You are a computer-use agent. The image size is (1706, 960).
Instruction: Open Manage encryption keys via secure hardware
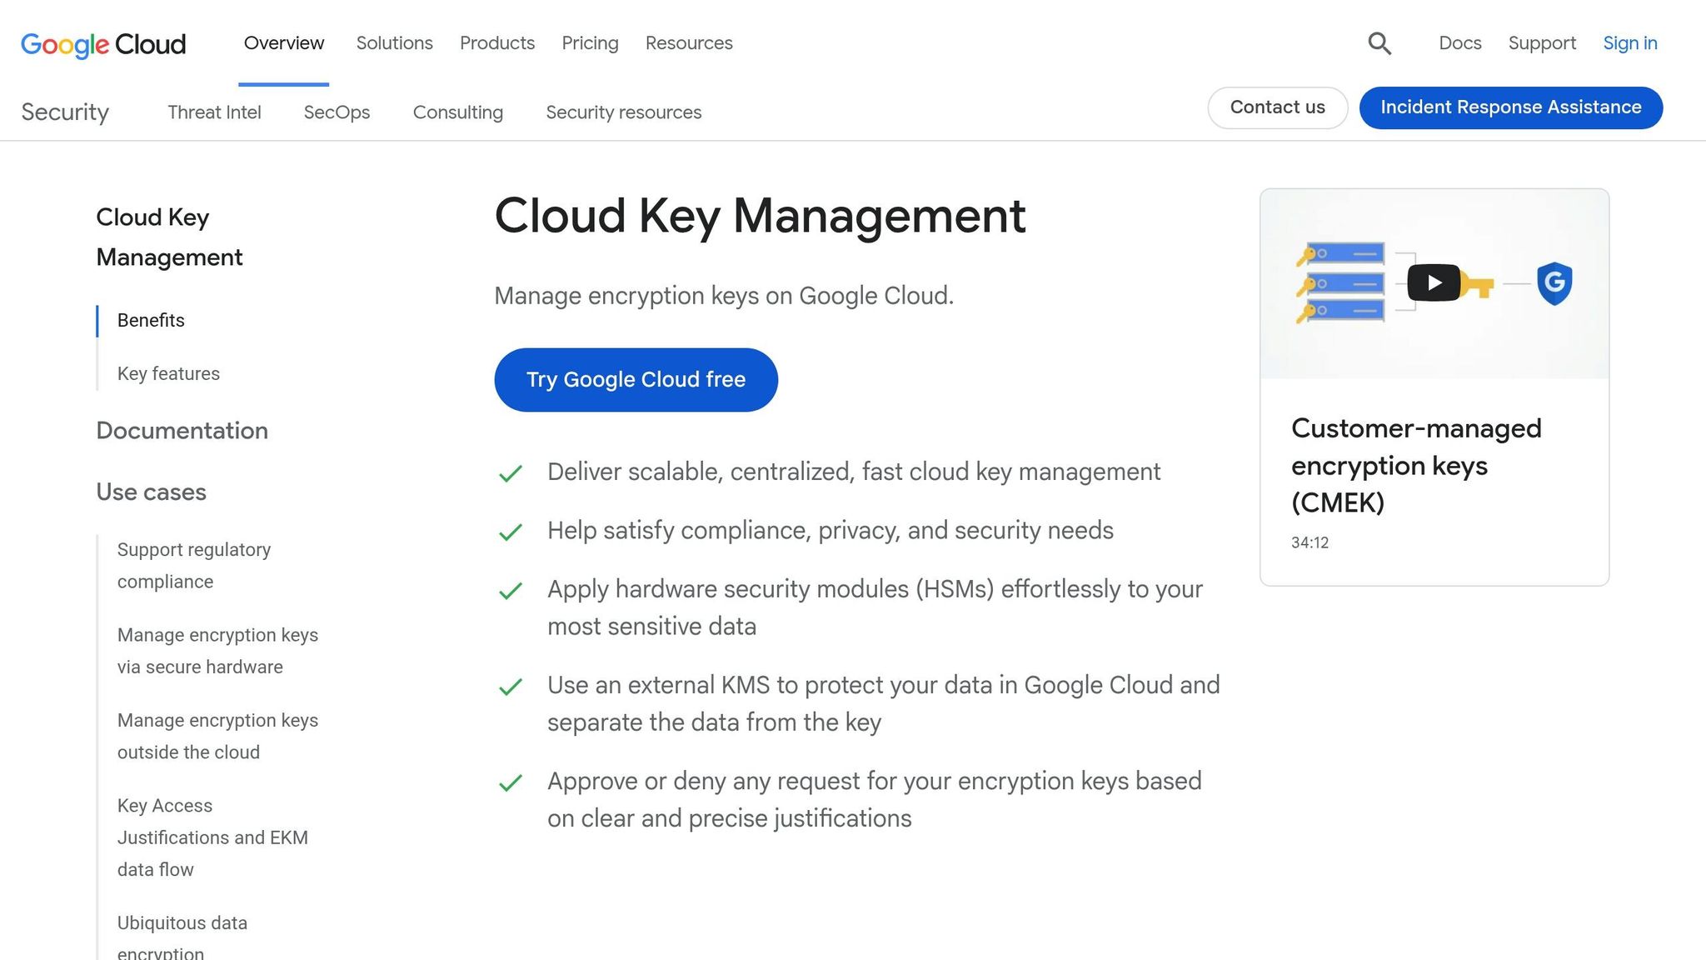tap(217, 651)
